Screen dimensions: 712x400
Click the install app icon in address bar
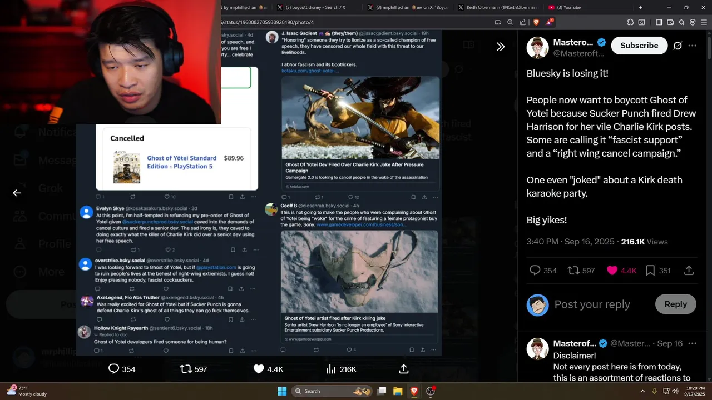tap(498, 22)
